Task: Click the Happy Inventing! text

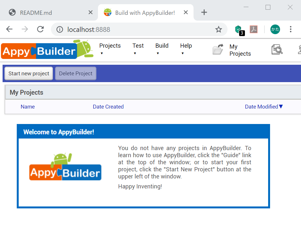Action: coord(140,186)
